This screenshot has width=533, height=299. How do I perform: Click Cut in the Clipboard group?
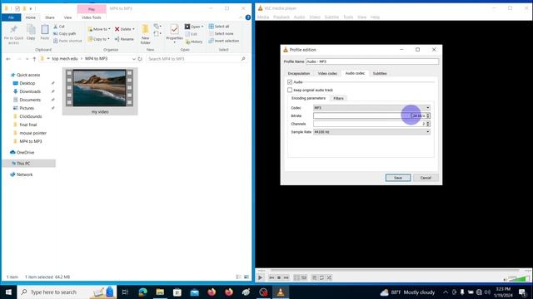pos(59,27)
